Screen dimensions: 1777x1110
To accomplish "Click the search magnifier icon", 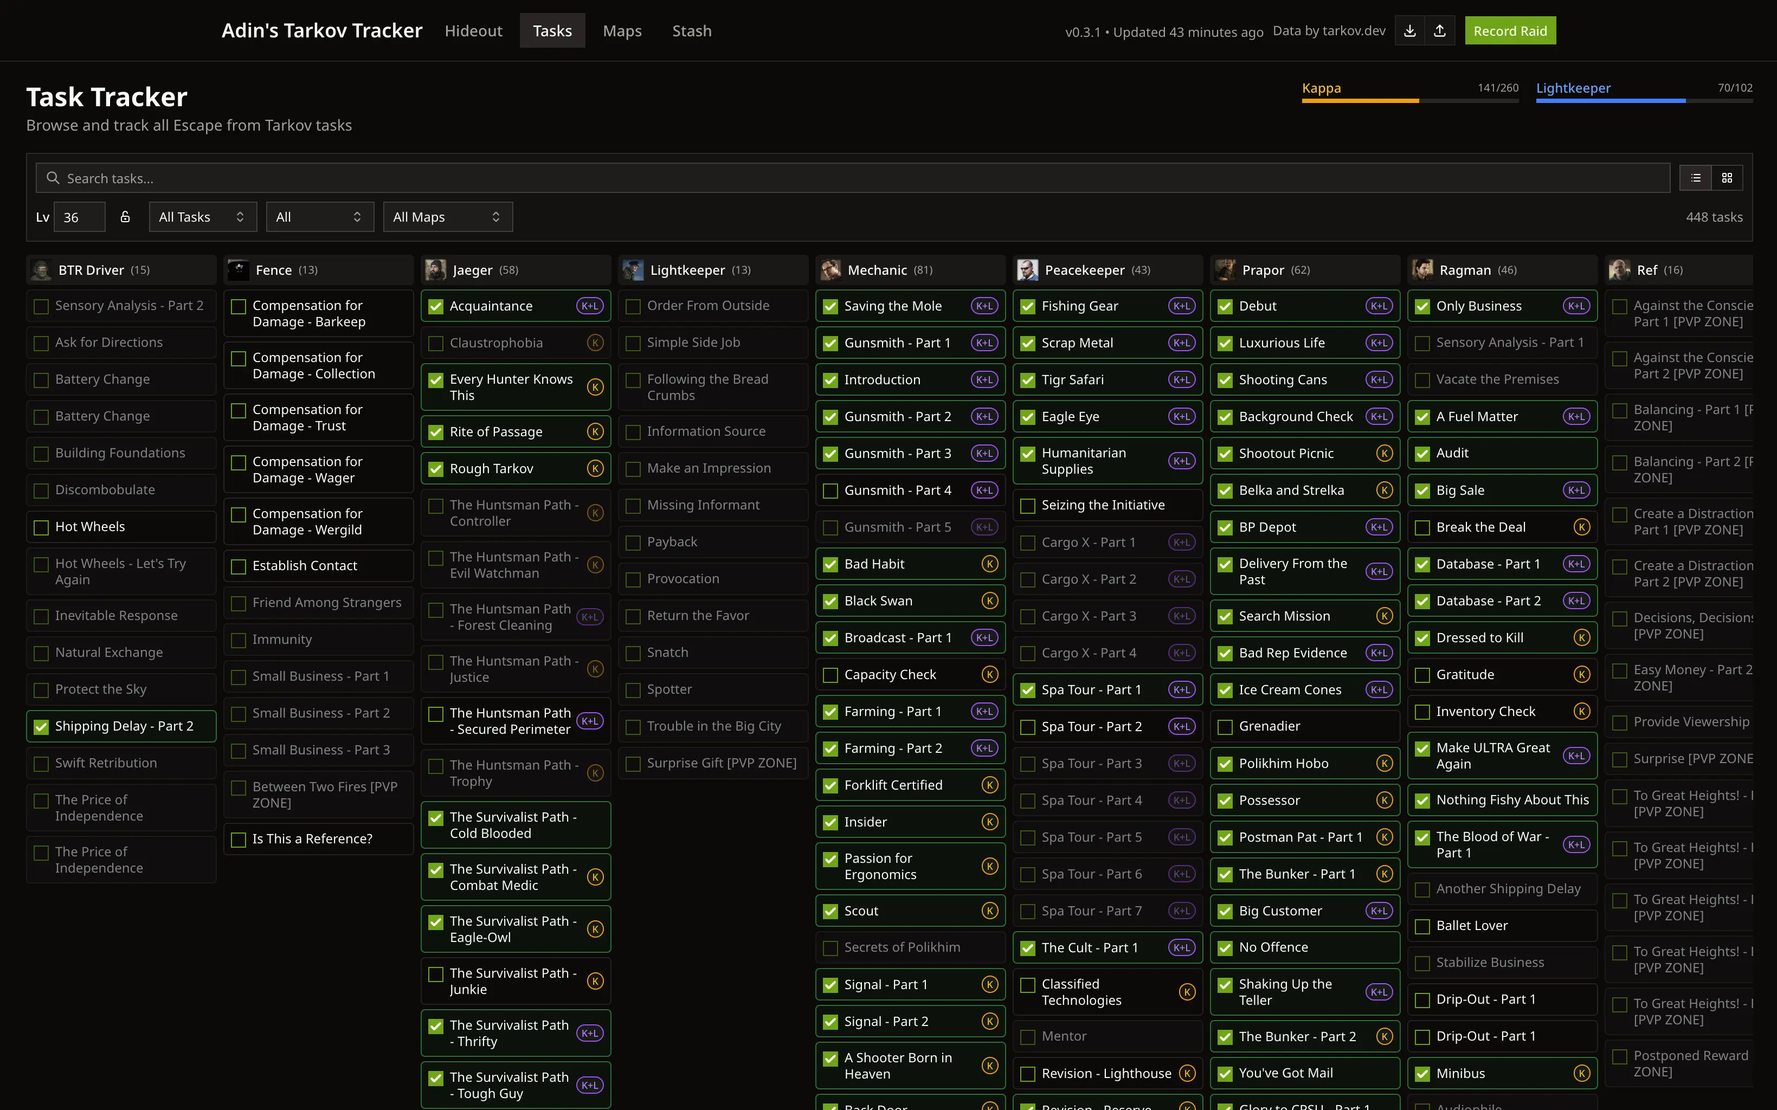I will coord(52,178).
